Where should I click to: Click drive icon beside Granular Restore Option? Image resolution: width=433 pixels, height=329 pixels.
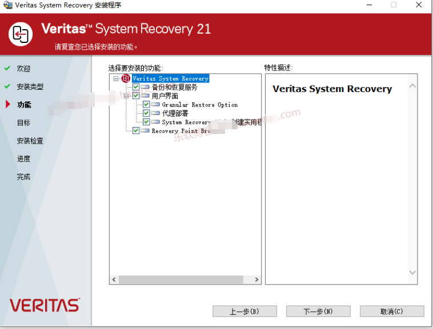[x=155, y=105]
